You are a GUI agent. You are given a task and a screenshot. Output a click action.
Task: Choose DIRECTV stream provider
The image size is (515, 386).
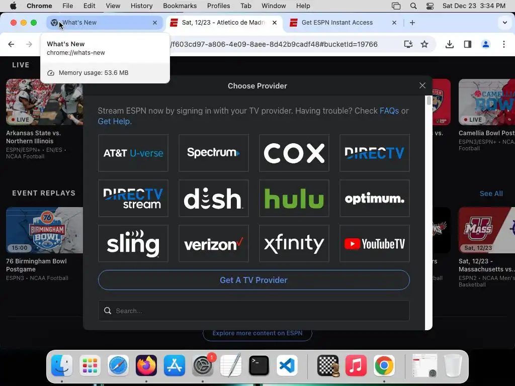pyautogui.click(x=133, y=198)
